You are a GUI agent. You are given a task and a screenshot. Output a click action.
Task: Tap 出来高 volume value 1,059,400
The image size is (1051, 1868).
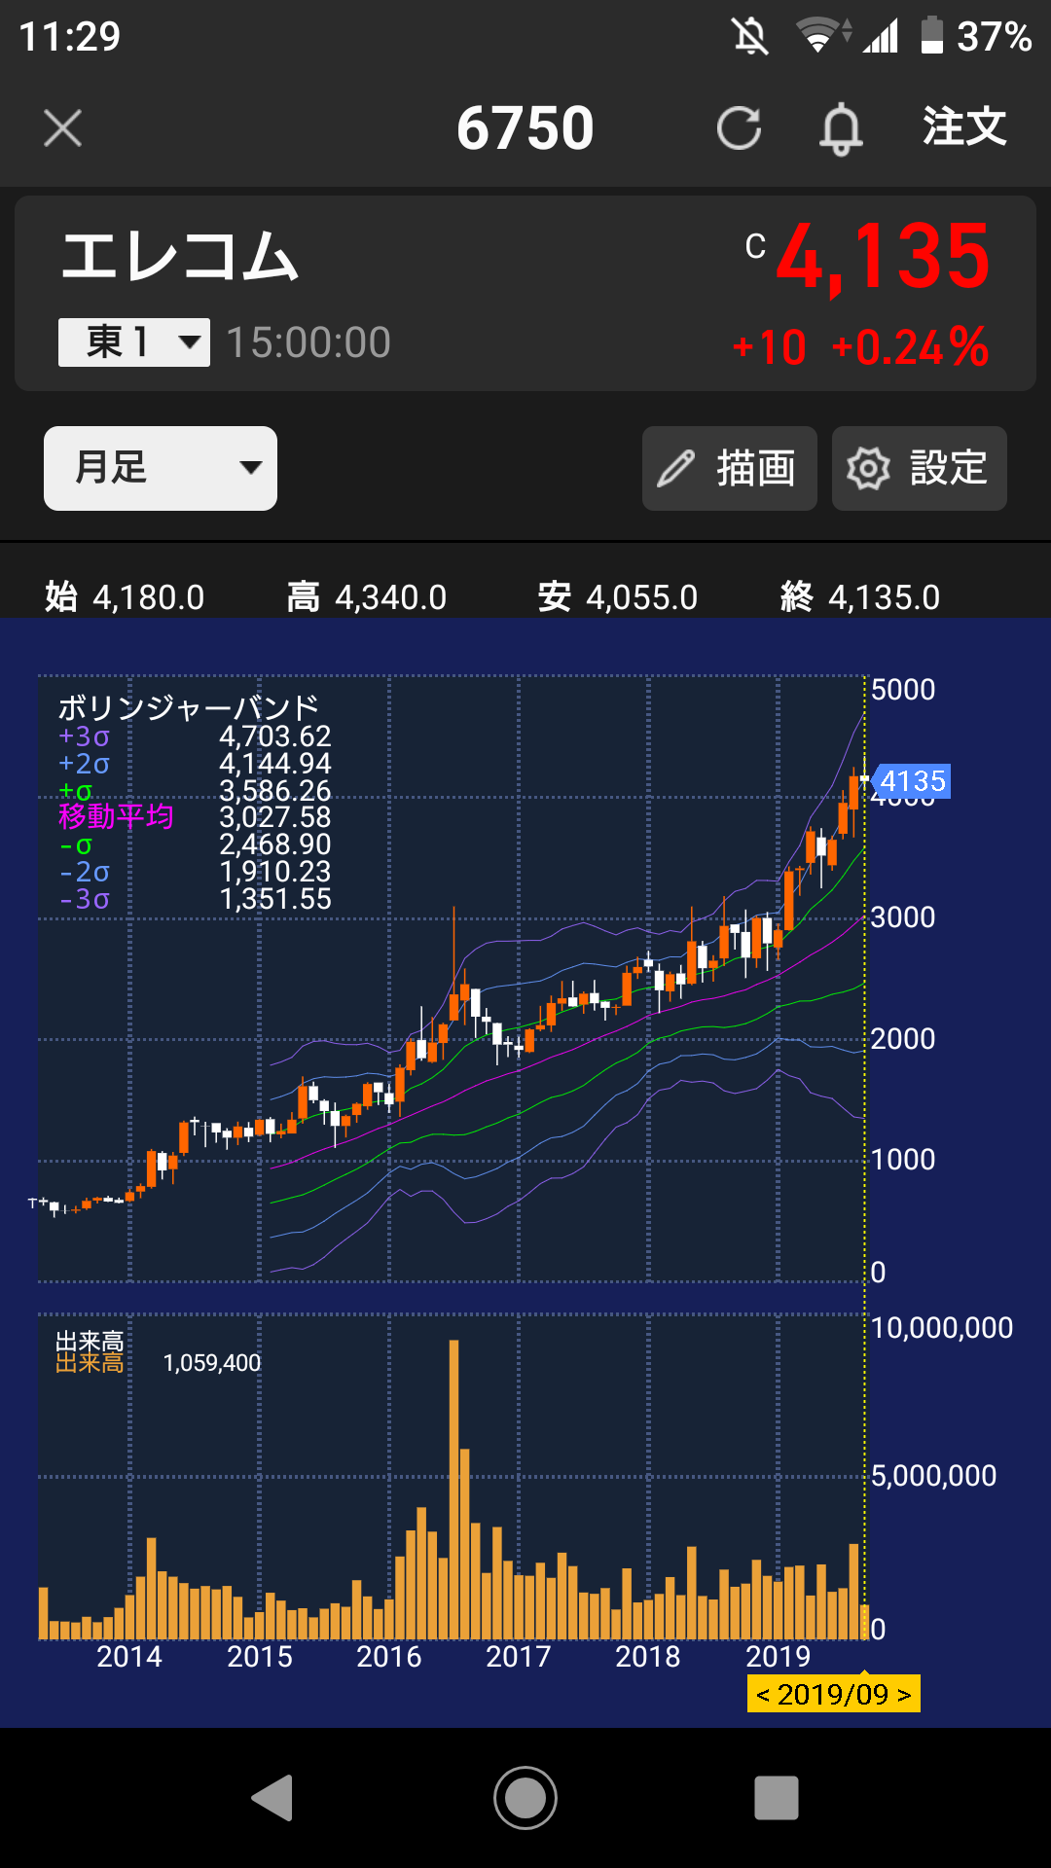(x=212, y=1363)
